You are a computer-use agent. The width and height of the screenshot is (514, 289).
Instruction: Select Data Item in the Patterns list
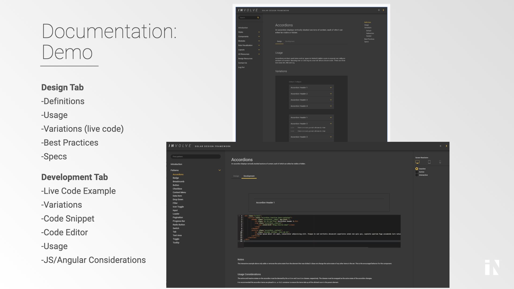(x=177, y=196)
